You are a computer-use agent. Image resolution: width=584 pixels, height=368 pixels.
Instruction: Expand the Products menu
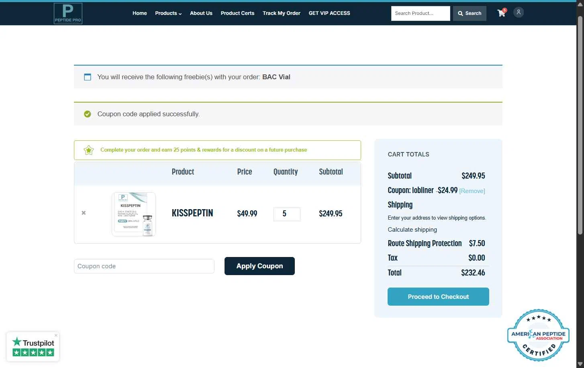(168, 13)
